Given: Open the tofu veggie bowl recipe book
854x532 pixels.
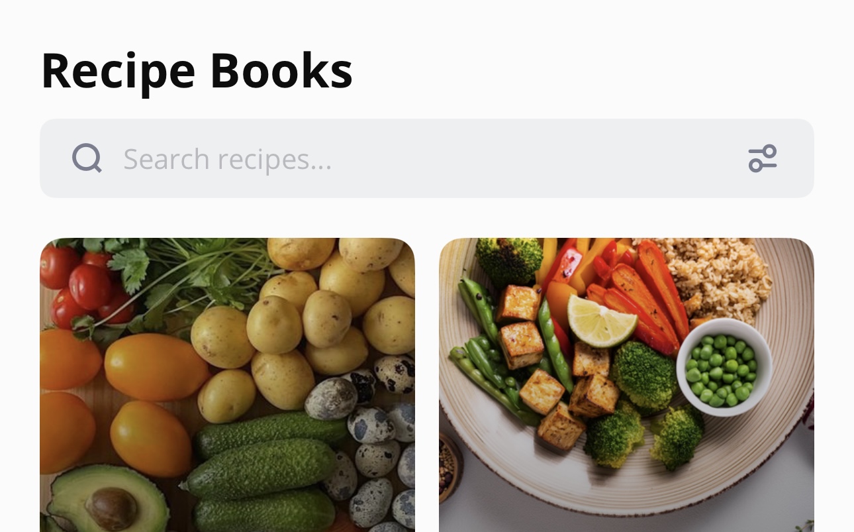Looking at the screenshot, I should point(626,385).
